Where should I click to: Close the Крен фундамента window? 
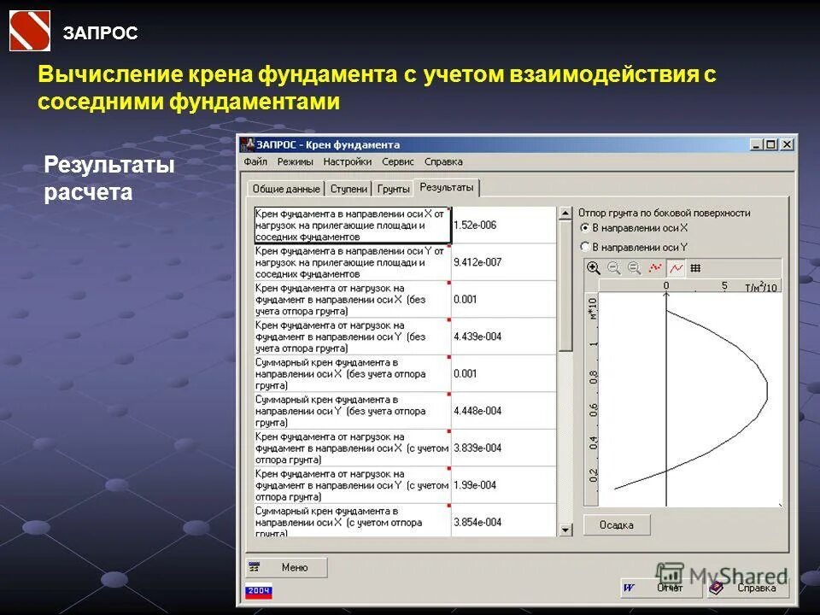click(x=787, y=144)
